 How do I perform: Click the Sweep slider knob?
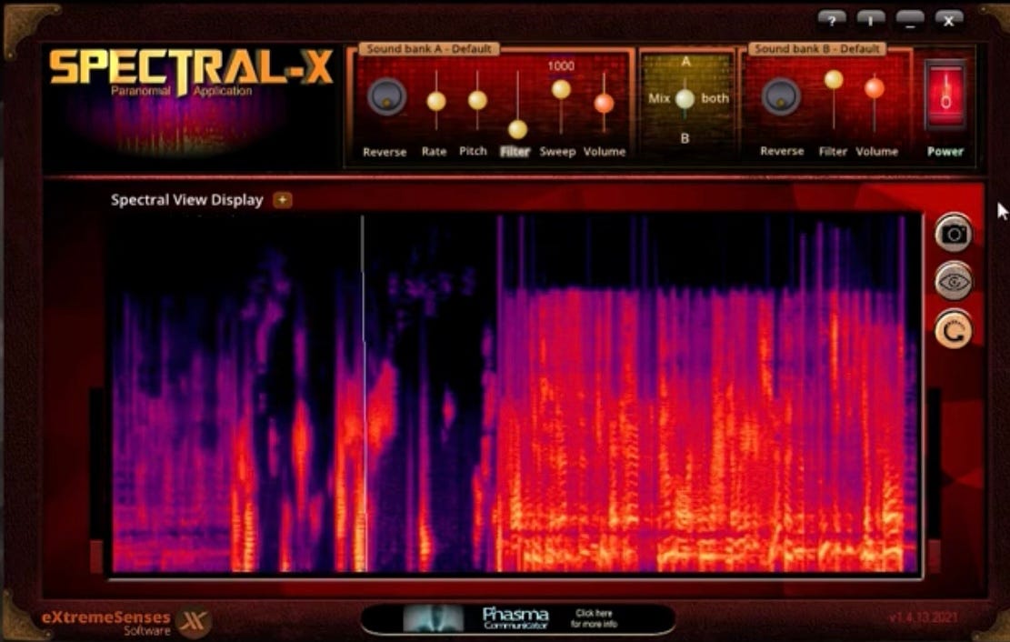[561, 89]
